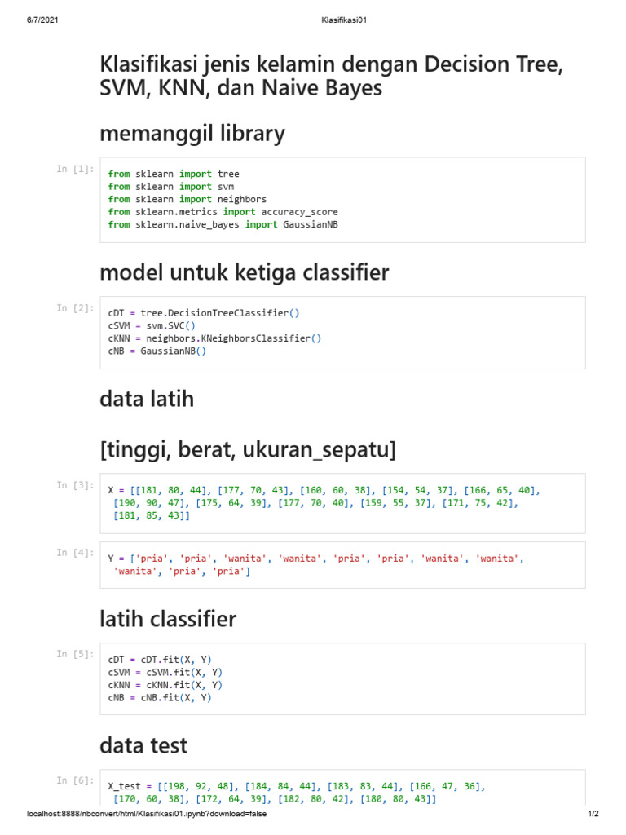The width and height of the screenshot is (626, 835).
Task: Click the "memanggil library" heading
Action: click(192, 133)
